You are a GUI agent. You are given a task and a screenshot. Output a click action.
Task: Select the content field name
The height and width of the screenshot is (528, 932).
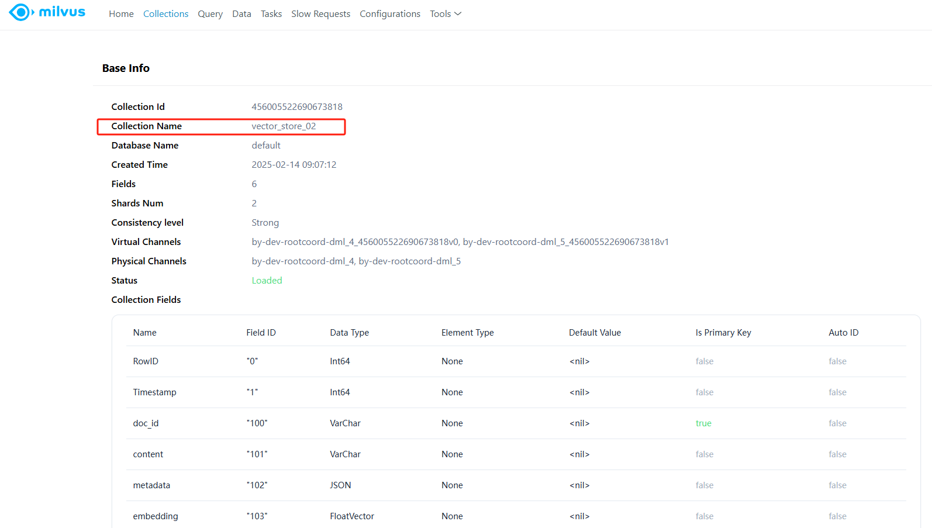148,454
